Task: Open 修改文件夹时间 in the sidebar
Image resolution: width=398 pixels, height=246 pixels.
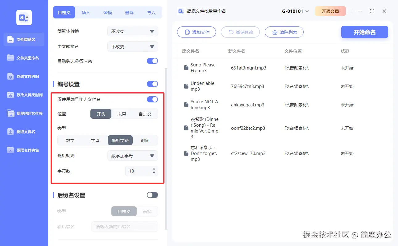Action: tap(24, 95)
